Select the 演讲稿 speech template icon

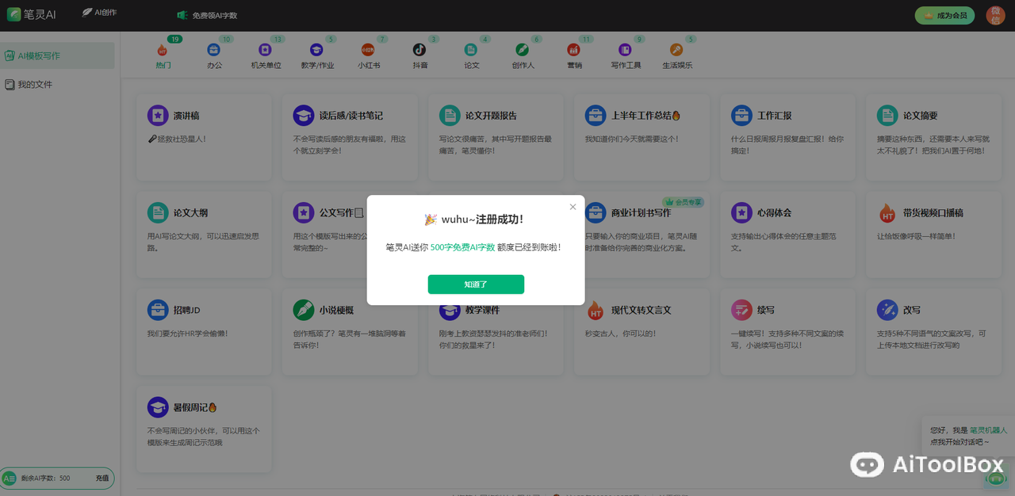(157, 116)
